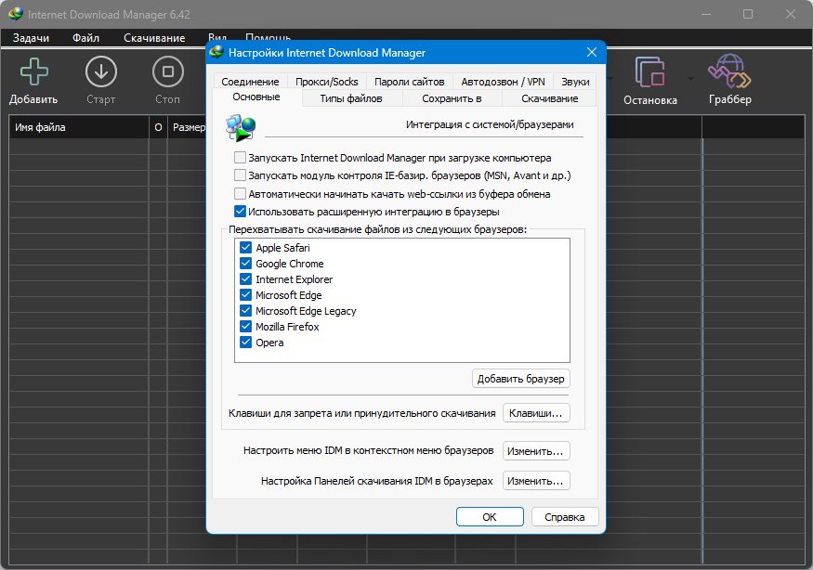The width and height of the screenshot is (813, 570).
Task: Click the Старт download arrow icon
Action: click(x=100, y=71)
